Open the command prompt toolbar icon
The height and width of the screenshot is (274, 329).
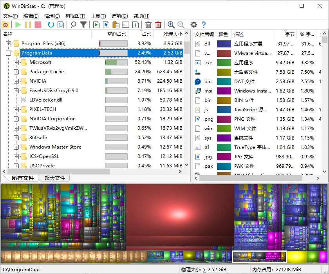126,25
